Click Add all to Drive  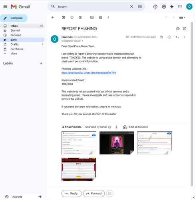pos(135,127)
